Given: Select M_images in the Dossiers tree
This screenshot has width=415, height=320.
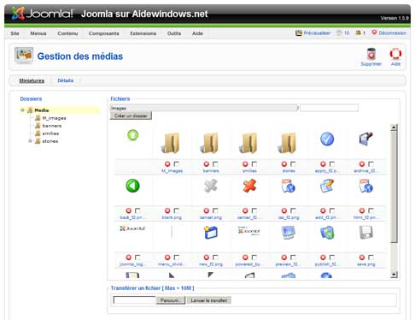Looking at the screenshot, I should coord(54,118).
